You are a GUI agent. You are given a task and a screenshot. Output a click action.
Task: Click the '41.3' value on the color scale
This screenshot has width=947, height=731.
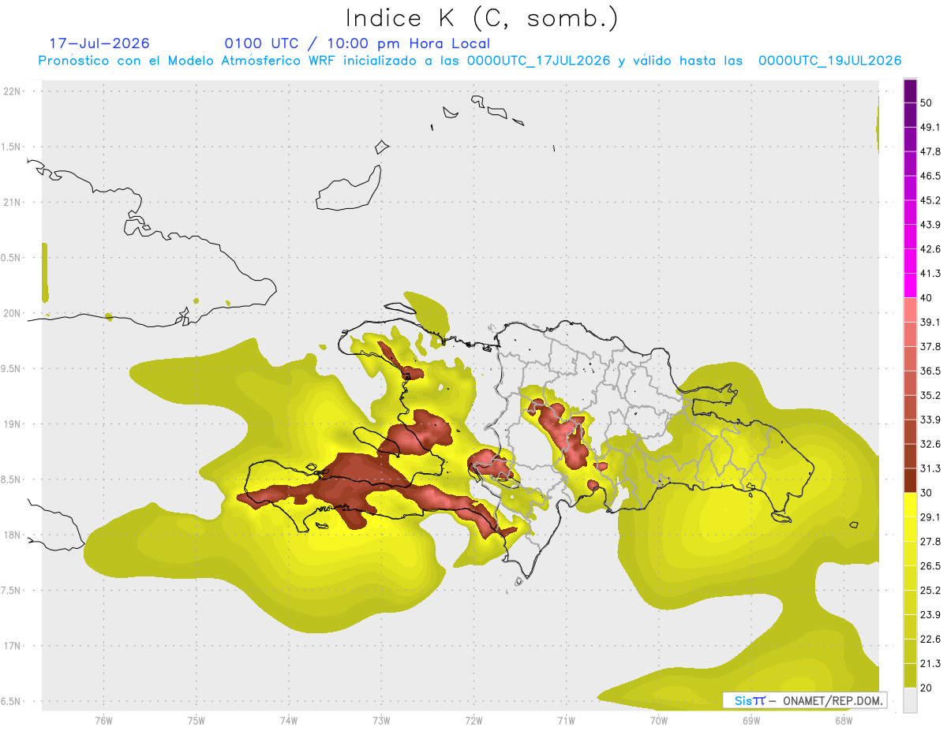click(x=930, y=274)
